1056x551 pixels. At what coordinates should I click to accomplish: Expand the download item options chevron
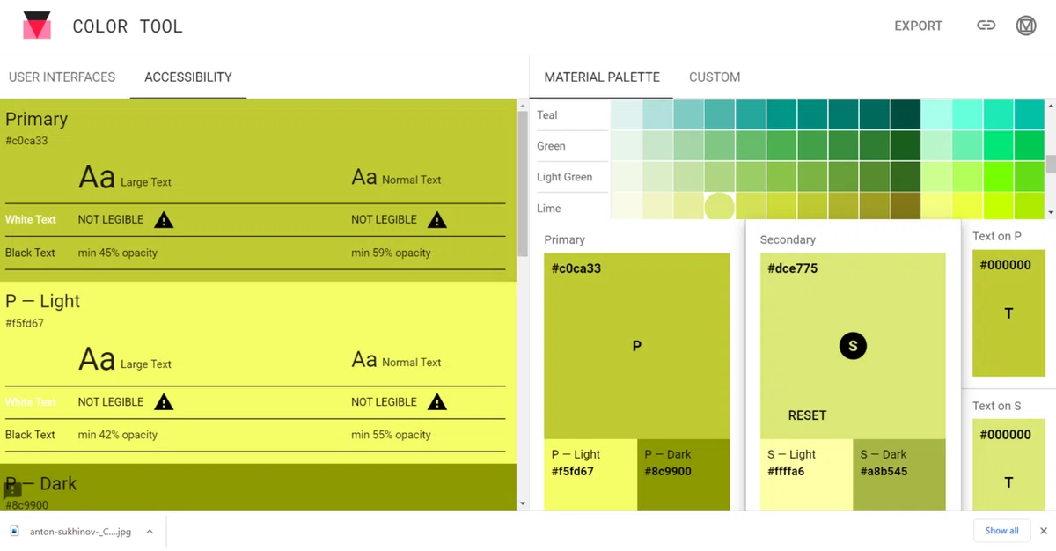coord(150,531)
